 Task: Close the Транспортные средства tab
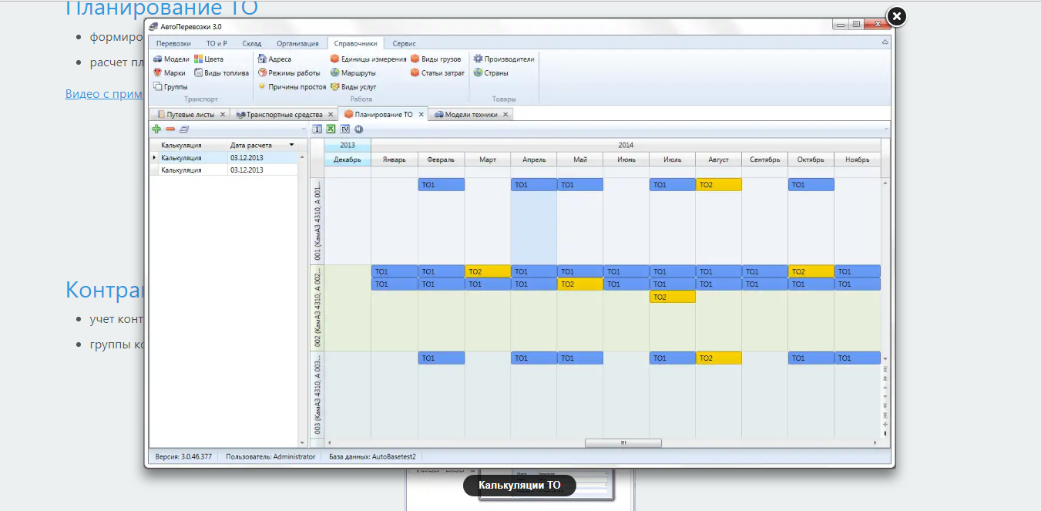[331, 114]
